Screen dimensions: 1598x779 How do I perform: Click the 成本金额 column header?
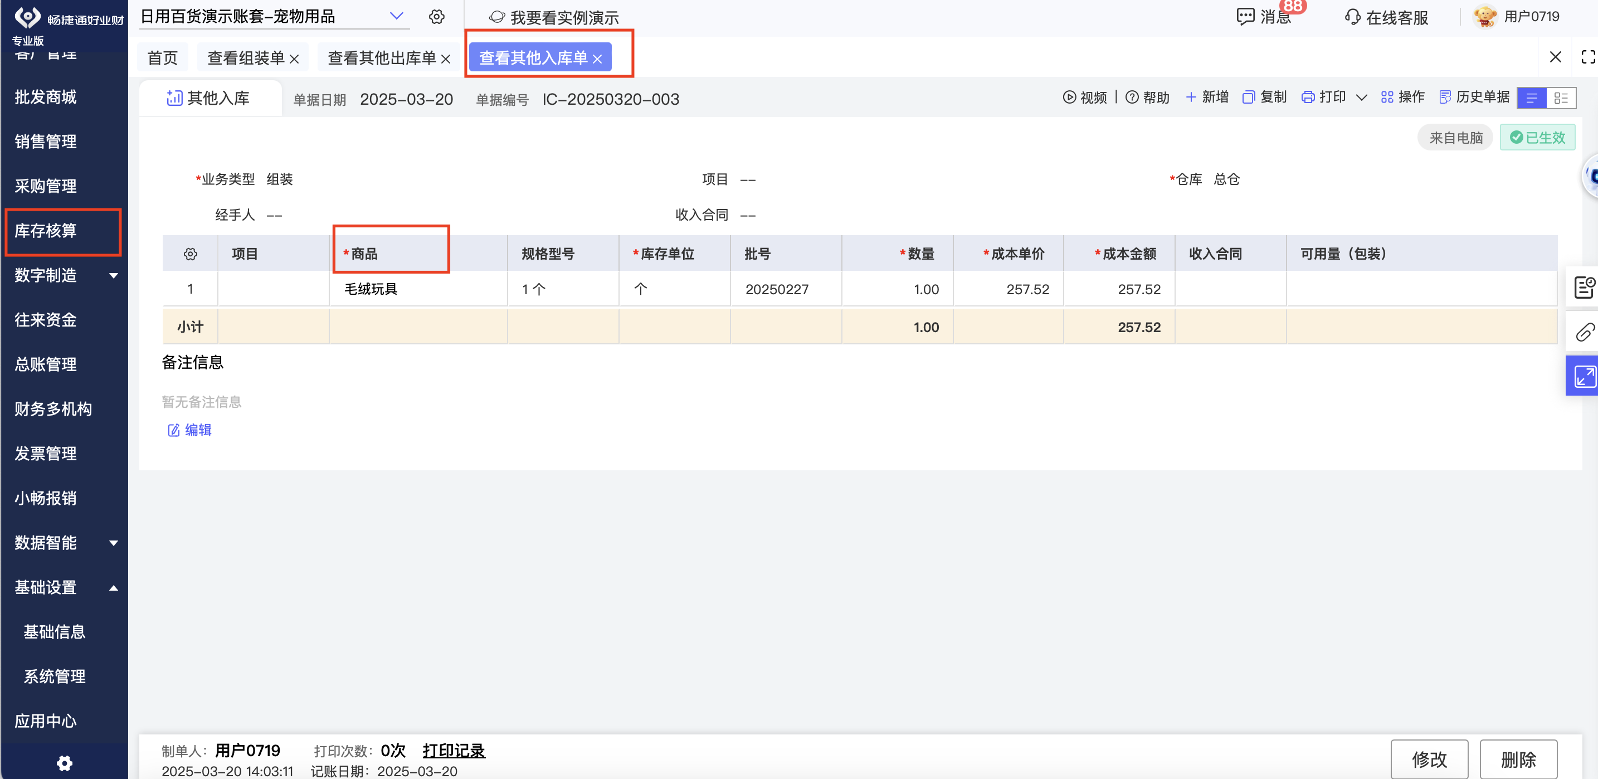(x=1120, y=253)
